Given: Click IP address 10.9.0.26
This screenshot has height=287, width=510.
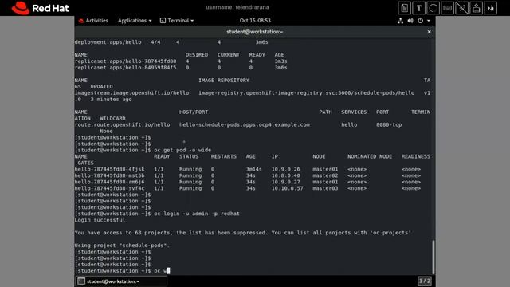Looking at the screenshot, I should click(285, 169).
